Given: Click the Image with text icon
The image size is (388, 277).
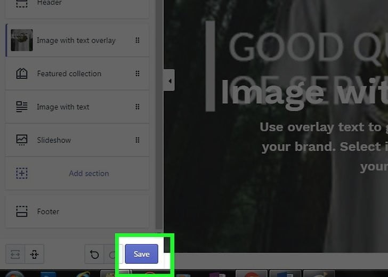Looking at the screenshot, I should 22,107.
